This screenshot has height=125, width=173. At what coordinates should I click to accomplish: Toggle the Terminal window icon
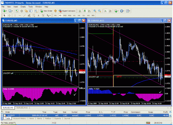pyautogui.click(x=31, y=11)
